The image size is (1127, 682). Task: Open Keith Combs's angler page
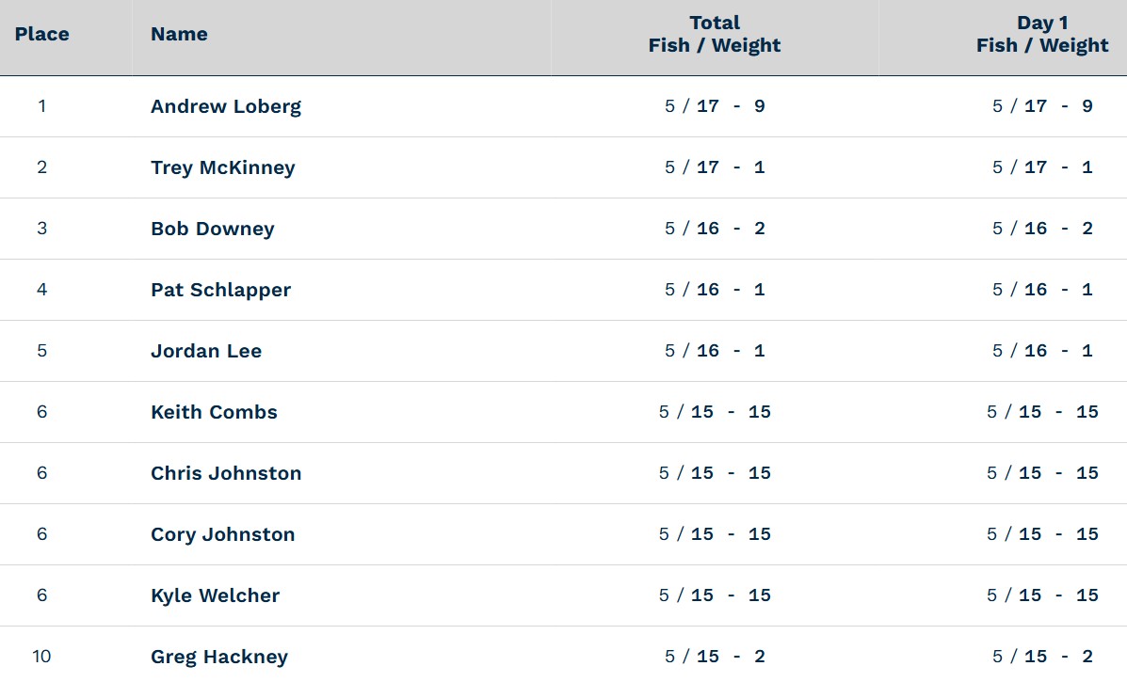214,411
